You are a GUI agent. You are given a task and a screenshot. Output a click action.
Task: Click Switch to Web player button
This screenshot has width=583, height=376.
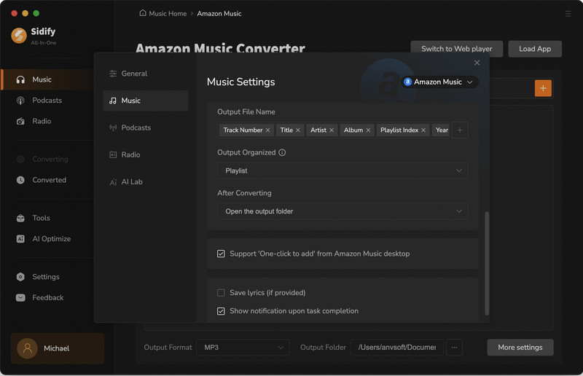(457, 49)
